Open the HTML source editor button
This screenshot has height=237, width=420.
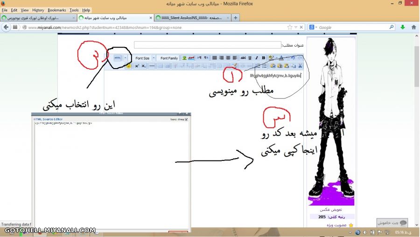(x=118, y=58)
